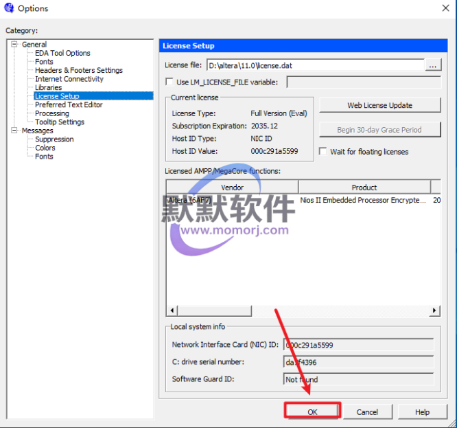Screen dimensions: 457x428
Task: Click the Full Version (Eval) license type
Action: [x=279, y=113]
